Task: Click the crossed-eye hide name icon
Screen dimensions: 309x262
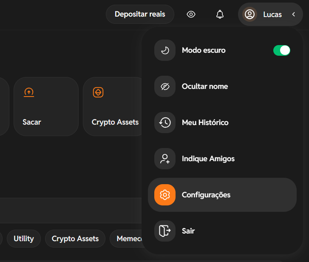Action: 165,86
